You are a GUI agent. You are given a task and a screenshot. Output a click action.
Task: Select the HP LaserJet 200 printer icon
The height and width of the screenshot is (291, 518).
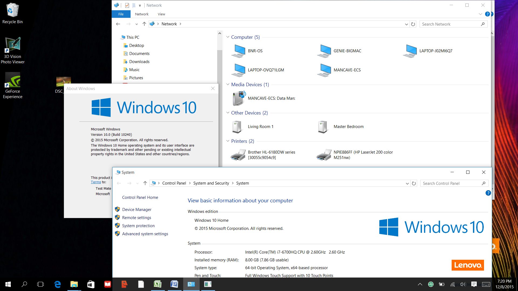click(324, 155)
